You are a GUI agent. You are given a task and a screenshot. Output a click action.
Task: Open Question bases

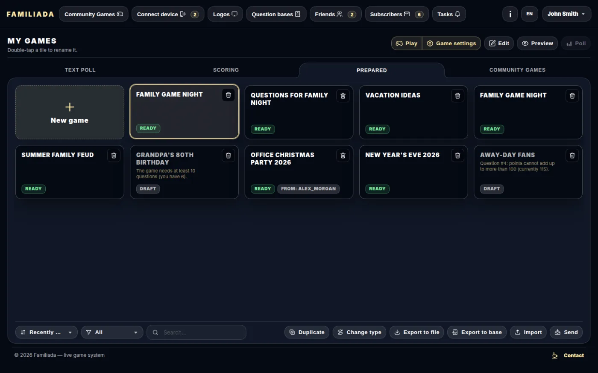[276, 14]
